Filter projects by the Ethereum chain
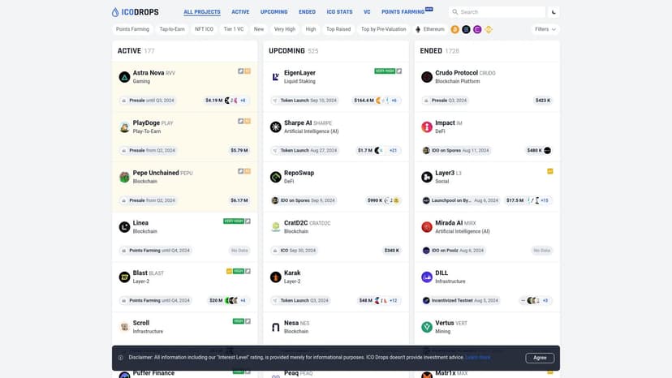 click(430, 29)
